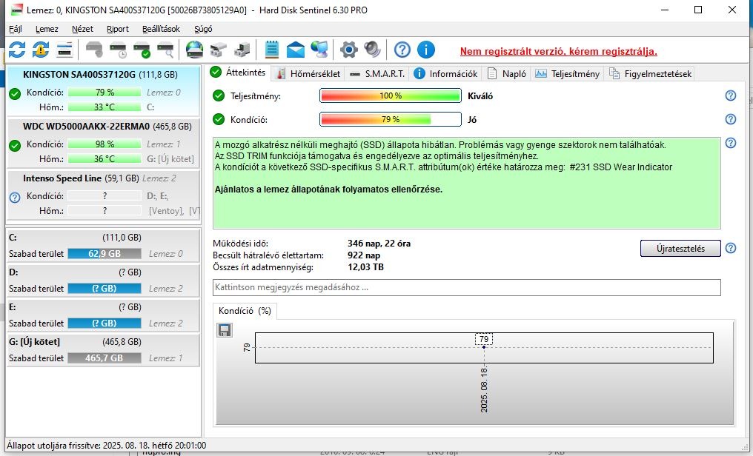Image resolution: width=753 pixels, height=456 pixels.
Task: Click the disk with green checkmark icon
Action: pyautogui.click(x=142, y=50)
